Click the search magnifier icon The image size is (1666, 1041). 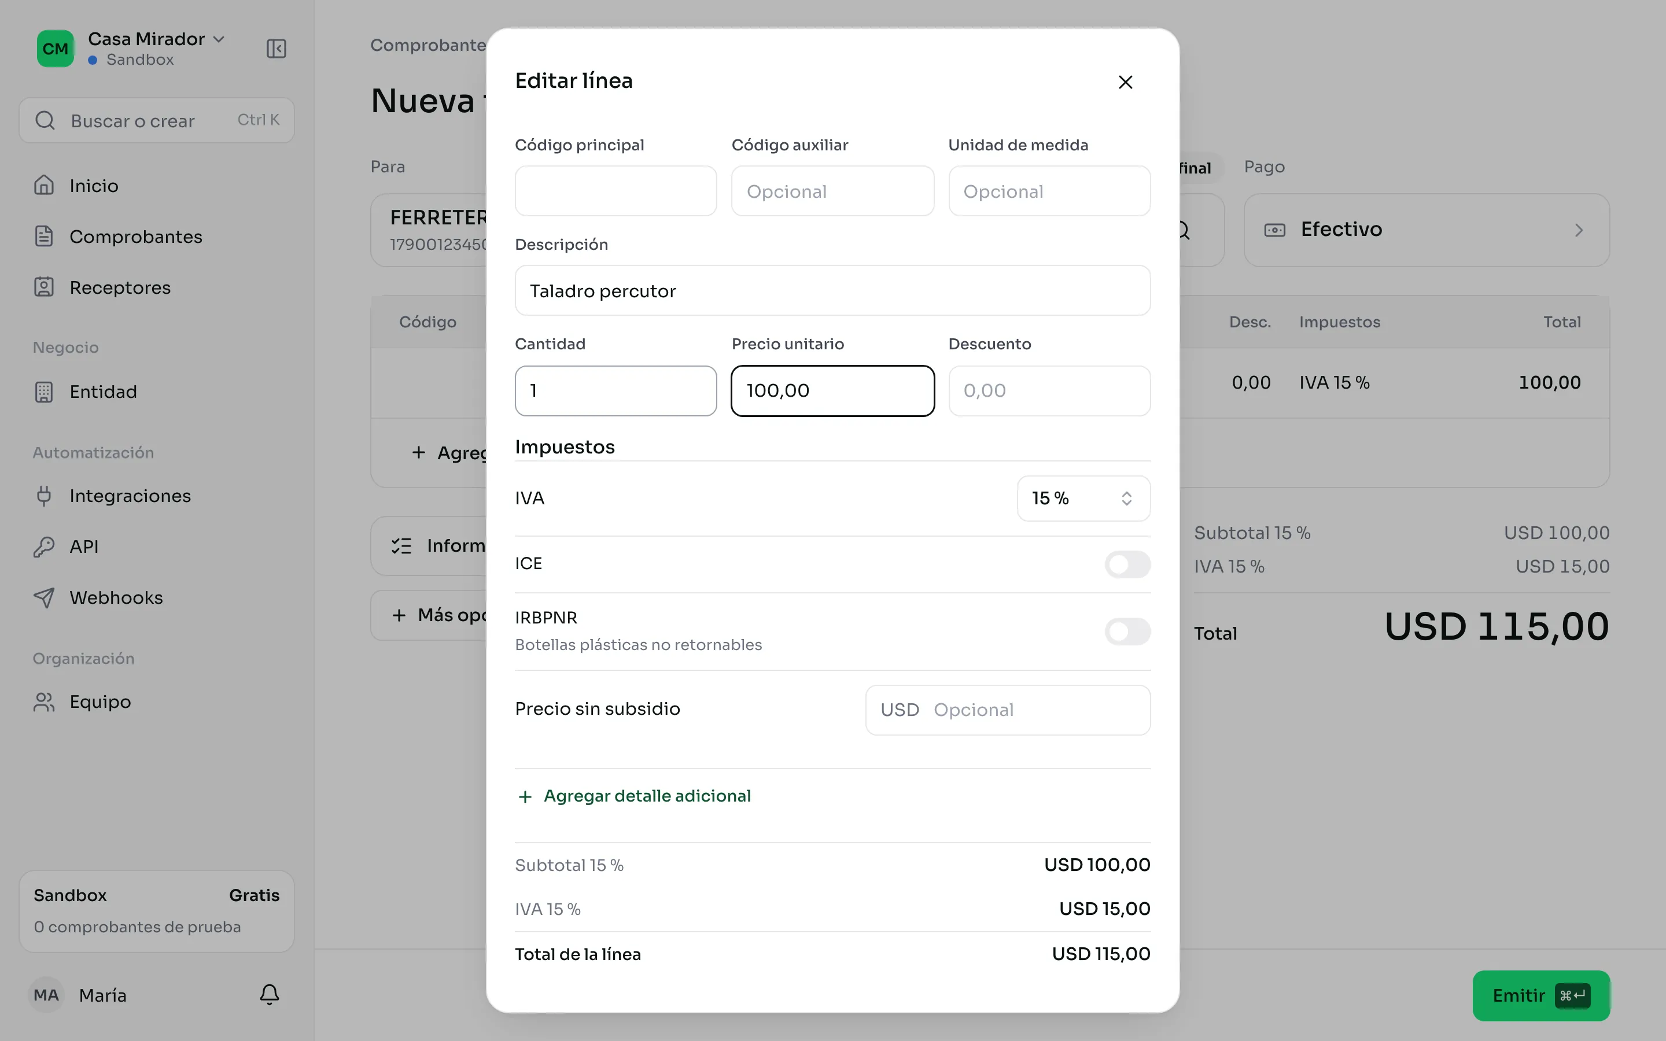coord(46,120)
